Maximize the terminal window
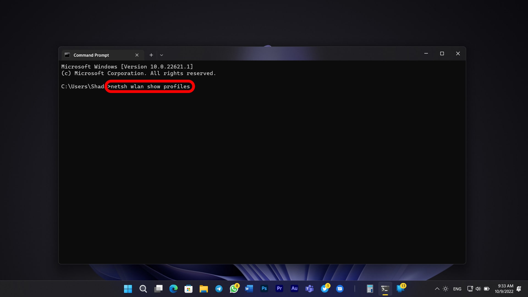Viewport: 528px width, 297px height. click(442, 53)
